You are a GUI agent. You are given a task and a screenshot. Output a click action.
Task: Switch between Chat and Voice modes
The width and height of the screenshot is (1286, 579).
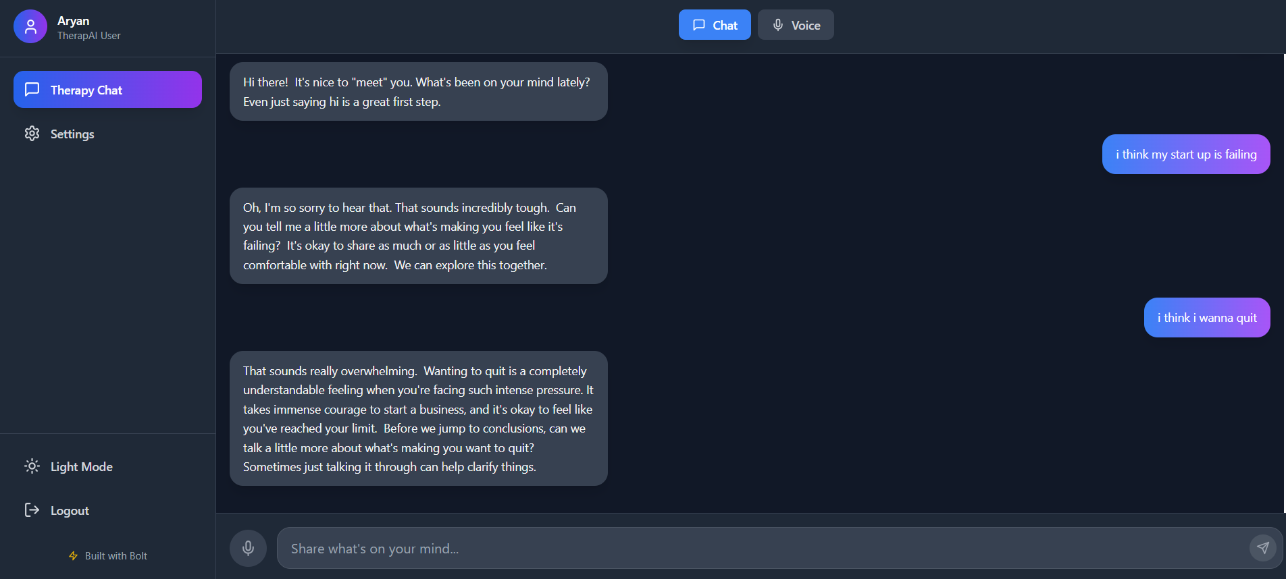pyautogui.click(x=756, y=24)
